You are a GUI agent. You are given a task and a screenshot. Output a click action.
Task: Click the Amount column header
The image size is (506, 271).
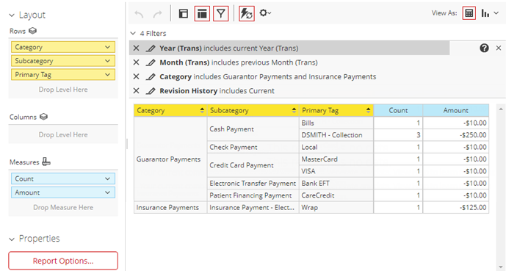(x=455, y=110)
